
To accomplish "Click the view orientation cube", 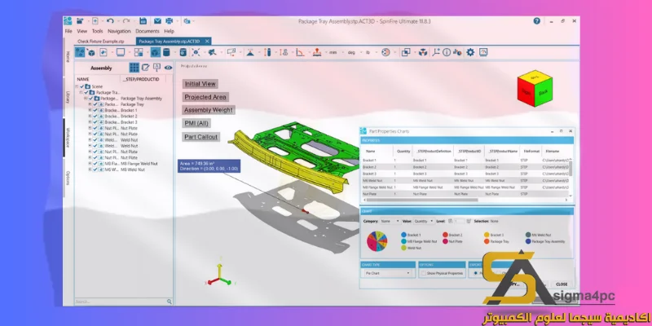I will coord(535,88).
